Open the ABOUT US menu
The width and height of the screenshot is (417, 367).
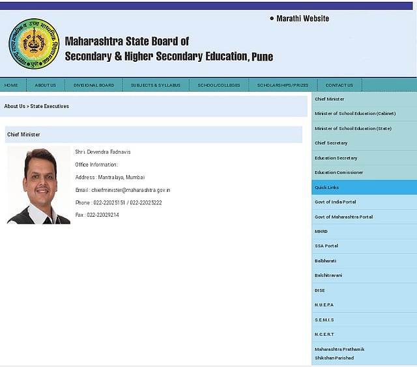pos(46,85)
